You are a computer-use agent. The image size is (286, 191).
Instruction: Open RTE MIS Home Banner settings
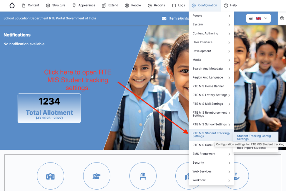(208, 86)
